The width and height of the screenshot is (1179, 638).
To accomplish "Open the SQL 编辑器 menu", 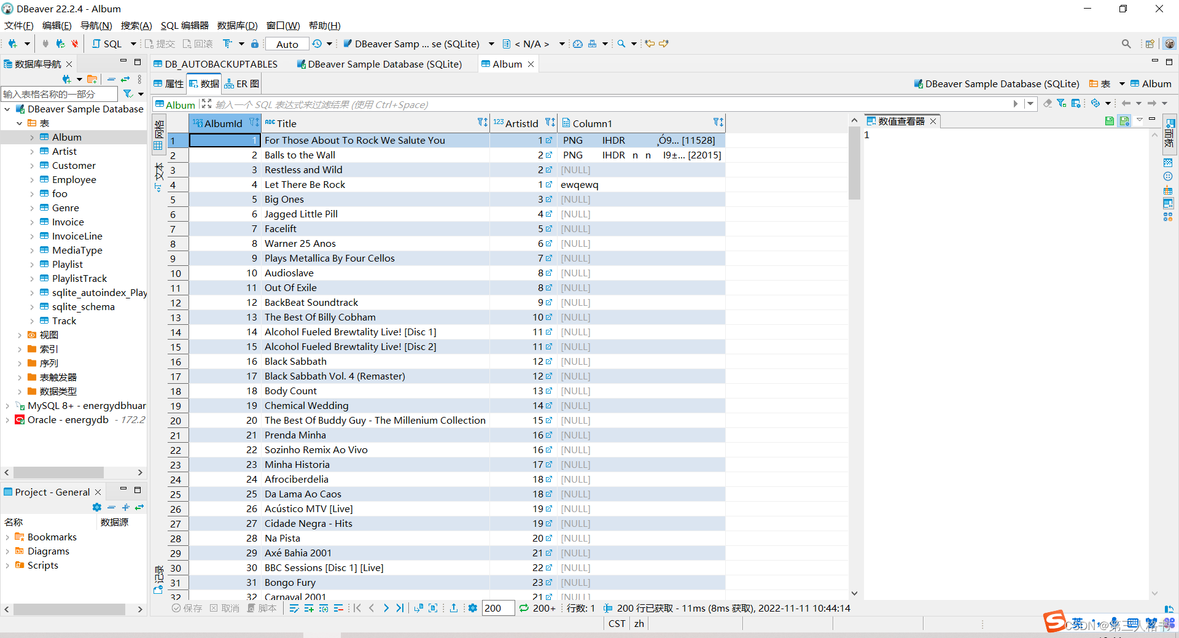I will (184, 25).
